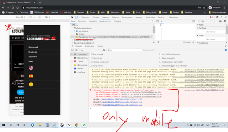Viewport: 228px width, 132px height.
Task: Open the Automotive menu link
Action: pyautogui.click(x=33, y=57)
